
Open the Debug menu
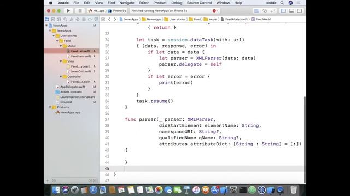tap(177, 3)
